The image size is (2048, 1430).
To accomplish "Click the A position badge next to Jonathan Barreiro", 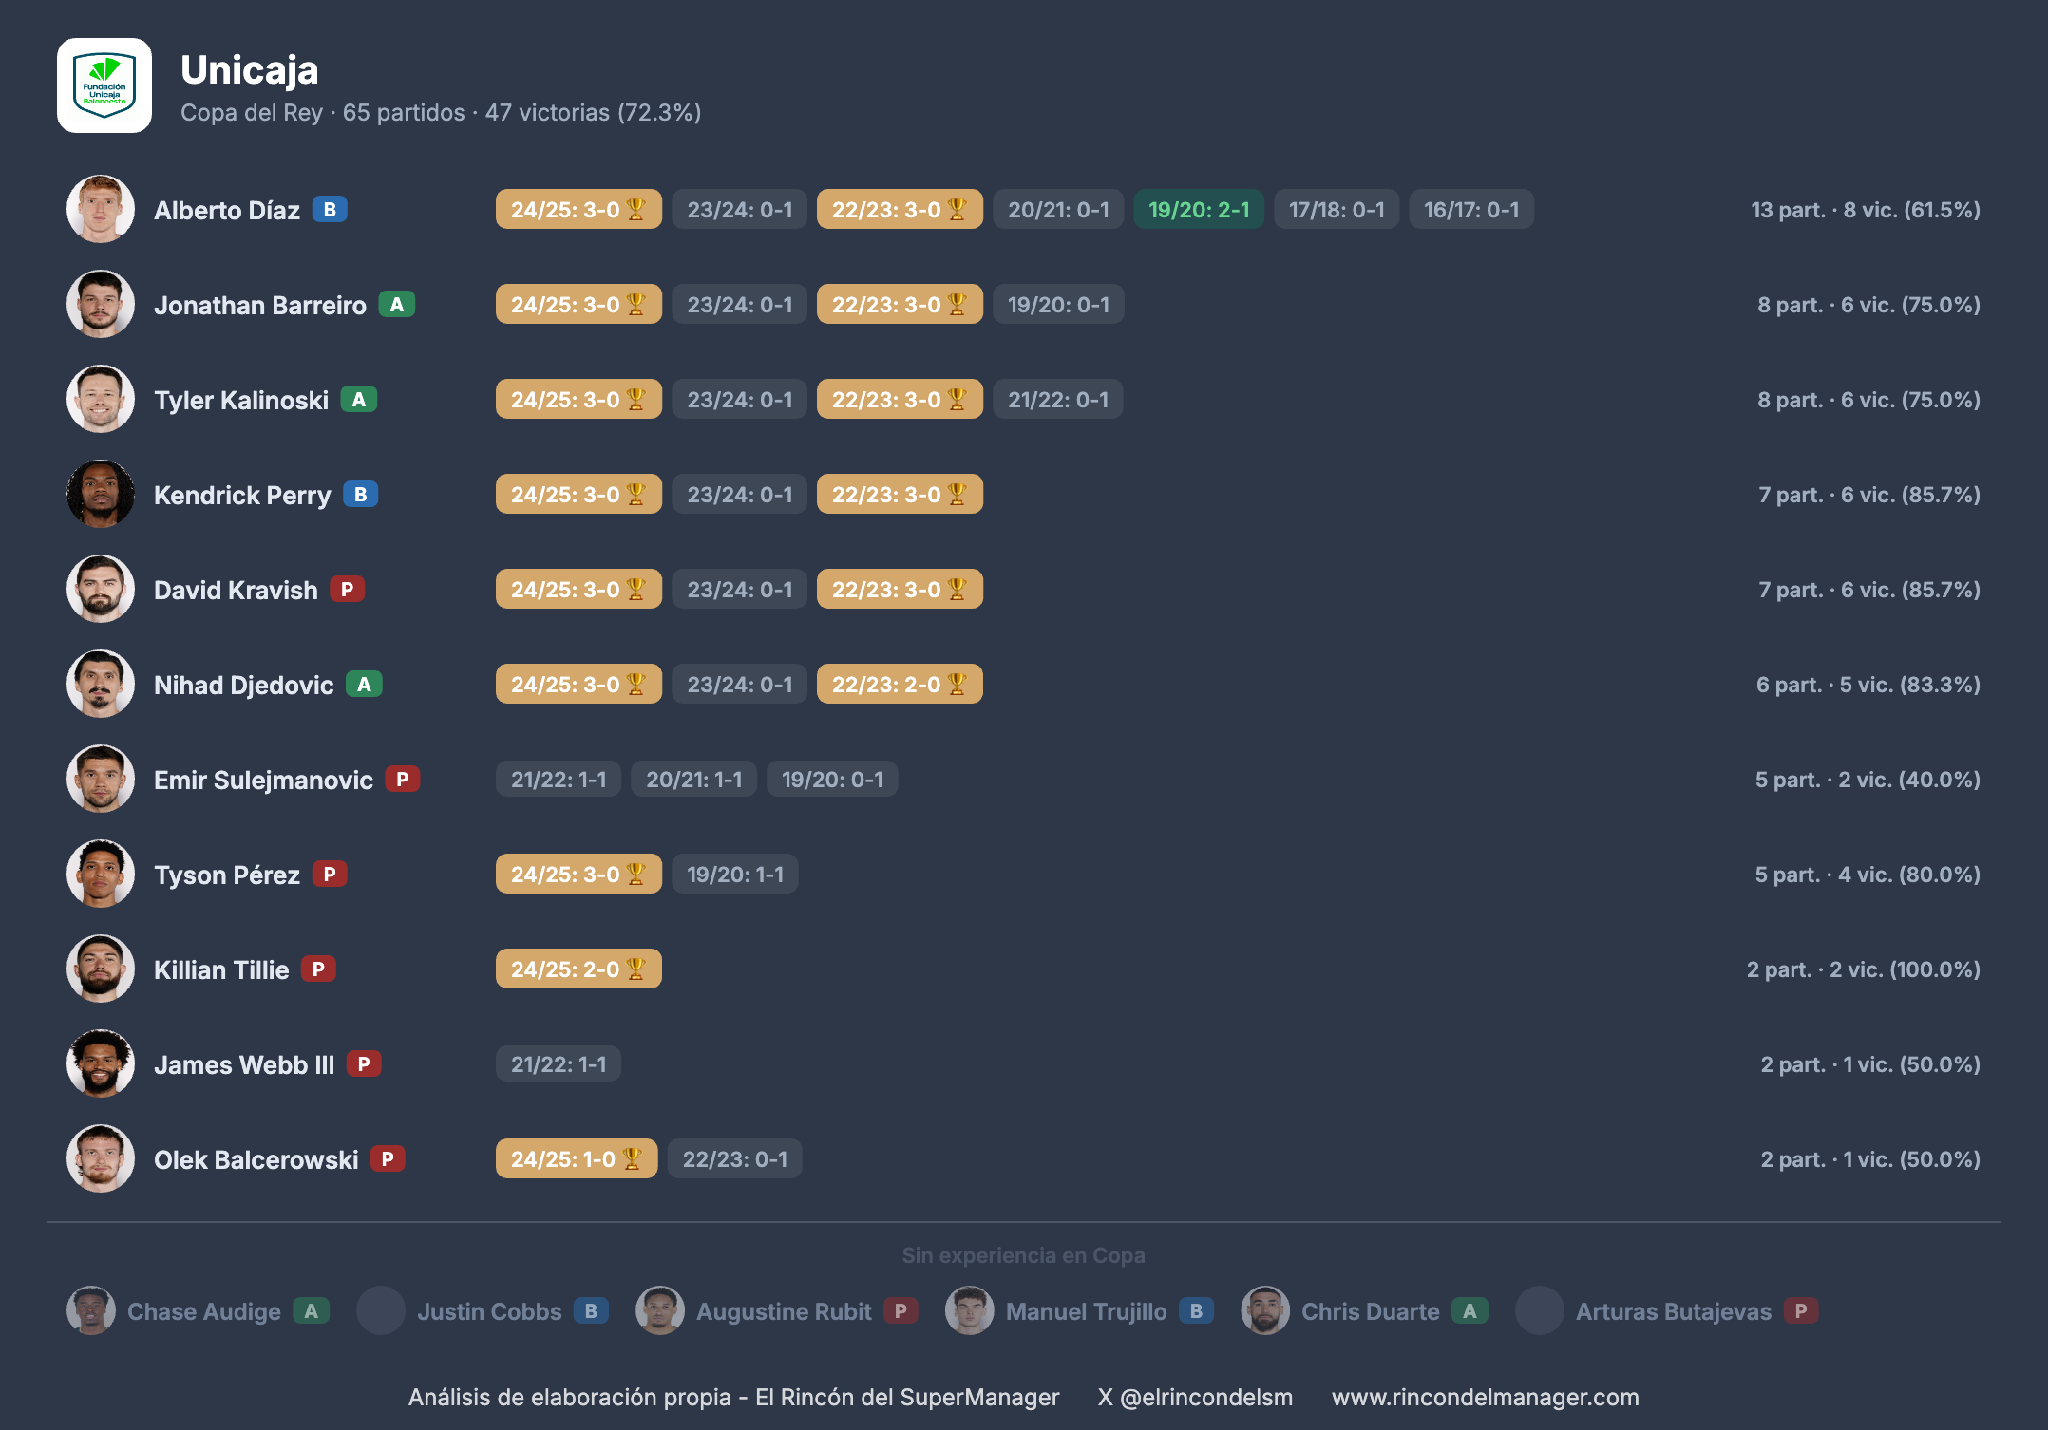I will pos(397,304).
